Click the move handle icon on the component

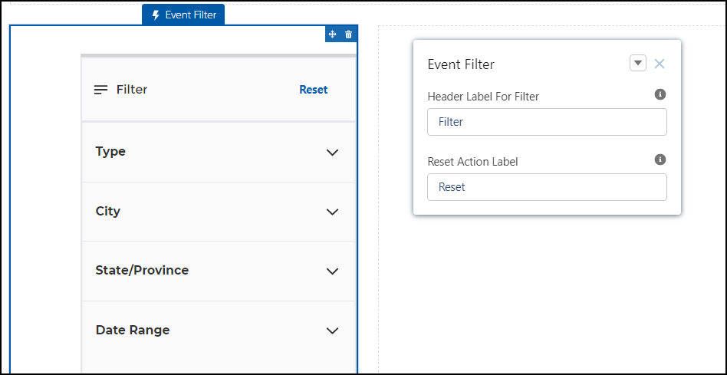click(333, 35)
